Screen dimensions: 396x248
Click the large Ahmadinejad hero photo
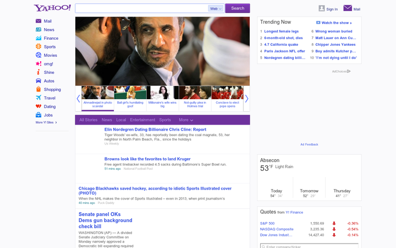pos(162,51)
